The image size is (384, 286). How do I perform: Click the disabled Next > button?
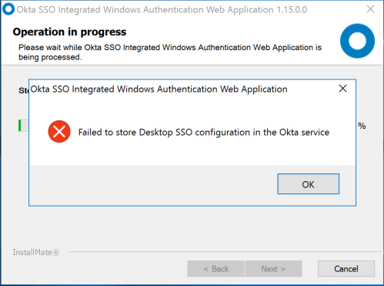click(x=273, y=269)
